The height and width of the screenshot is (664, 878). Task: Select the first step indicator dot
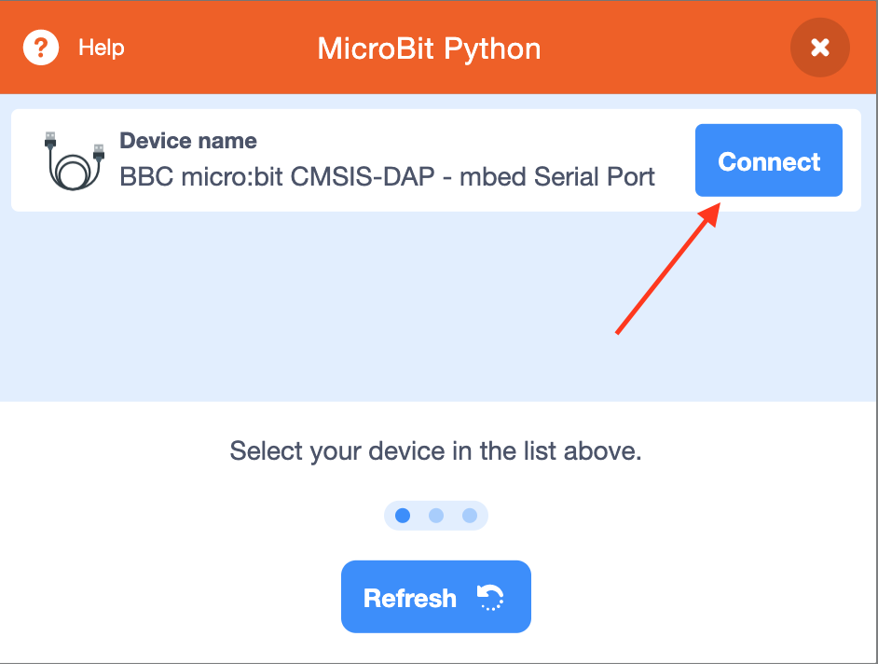click(x=403, y=516)
